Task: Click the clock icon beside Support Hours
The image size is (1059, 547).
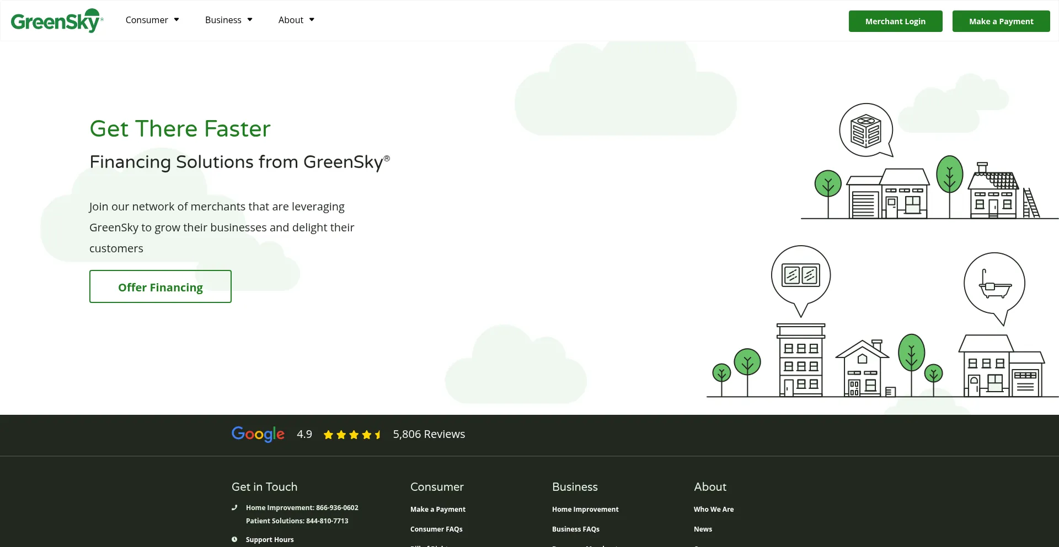Action: pos(234,540)
